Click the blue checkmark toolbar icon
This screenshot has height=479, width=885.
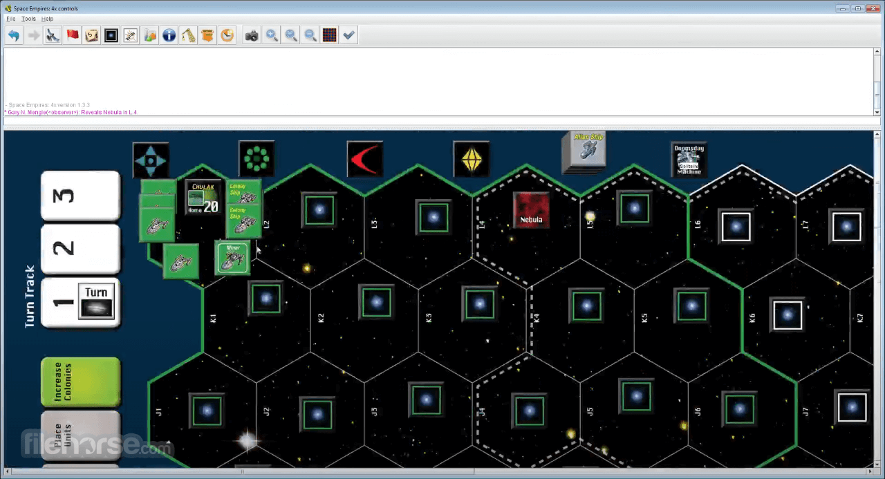[x=349, y=35]
